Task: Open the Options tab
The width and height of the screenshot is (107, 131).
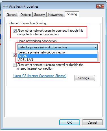Action: (x=25, y=15)
